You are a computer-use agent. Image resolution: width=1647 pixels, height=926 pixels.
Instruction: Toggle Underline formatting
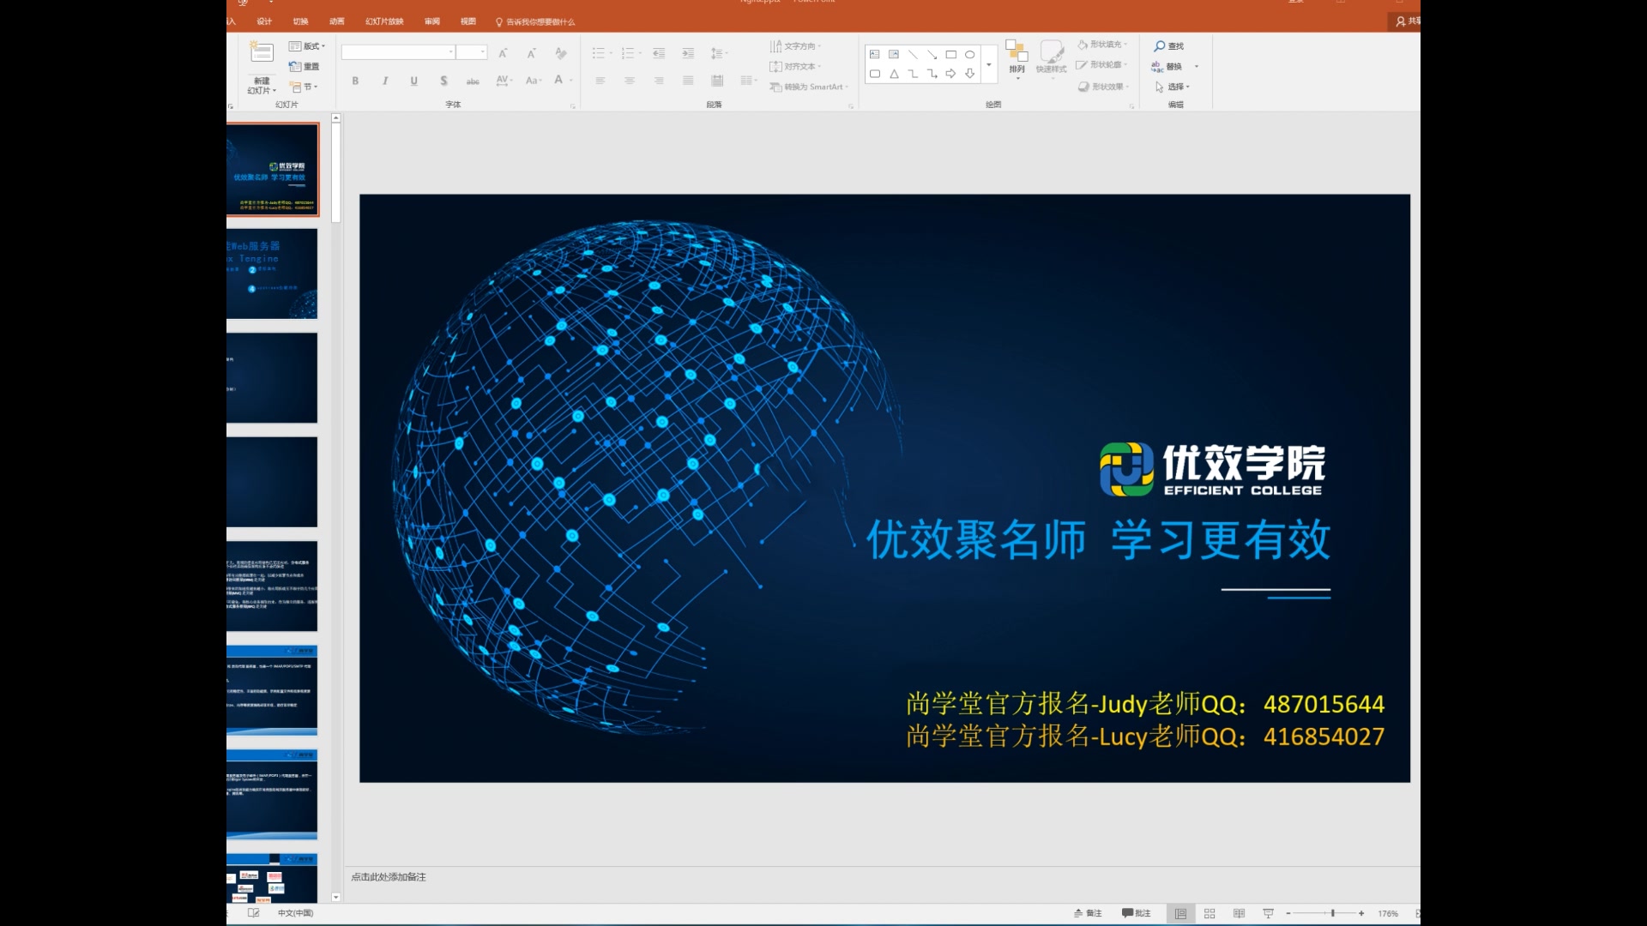pyautogui.click(x=414, y=81)
